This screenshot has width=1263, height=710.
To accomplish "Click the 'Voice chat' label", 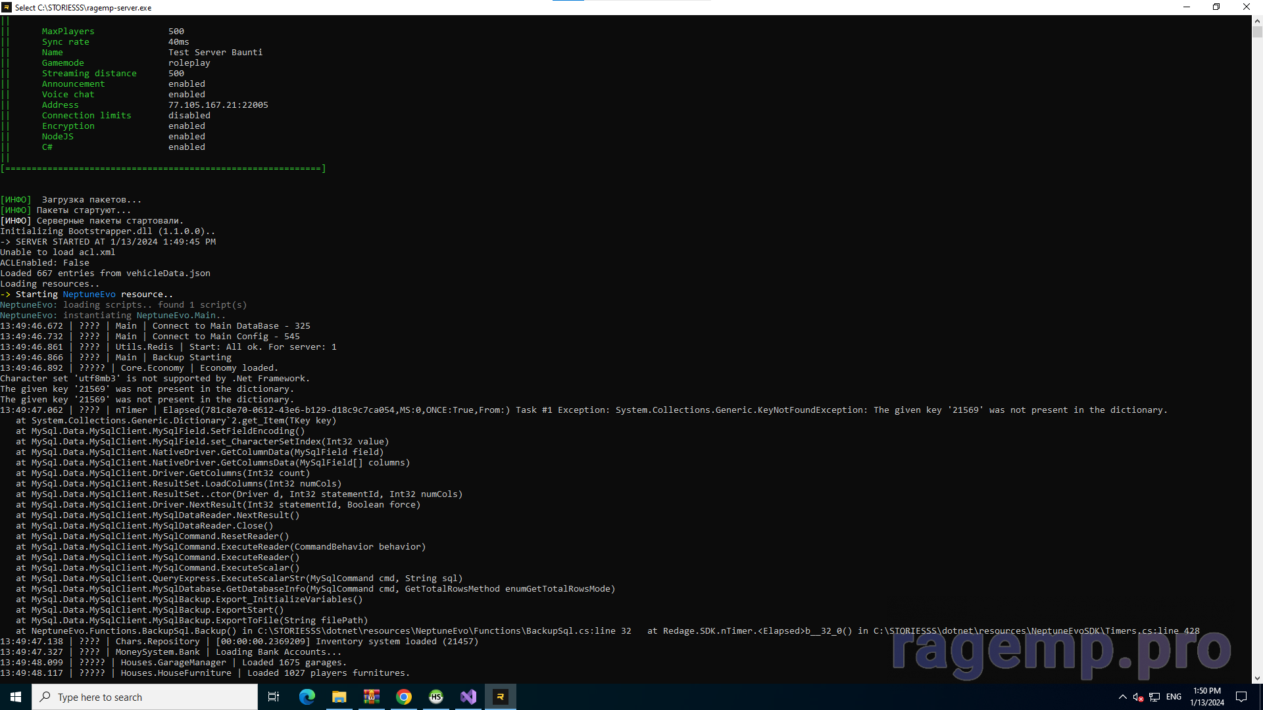I will (68, 94).
